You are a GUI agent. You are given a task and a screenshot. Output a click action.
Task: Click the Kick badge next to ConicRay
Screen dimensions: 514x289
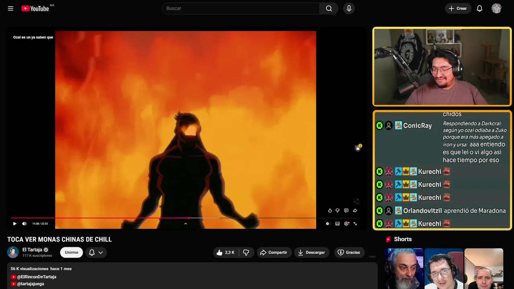pos(379,126)
